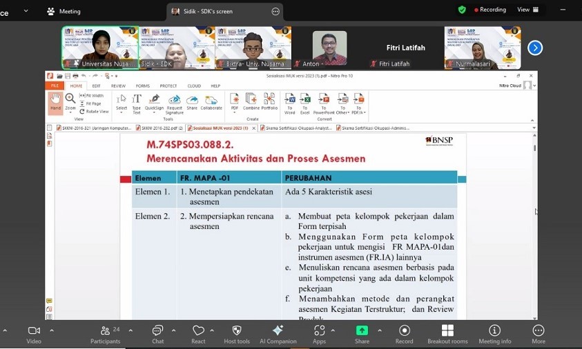Screen dimensions: 582x349
Task: Expand Chat options arrow
Action: click(173, 330)
